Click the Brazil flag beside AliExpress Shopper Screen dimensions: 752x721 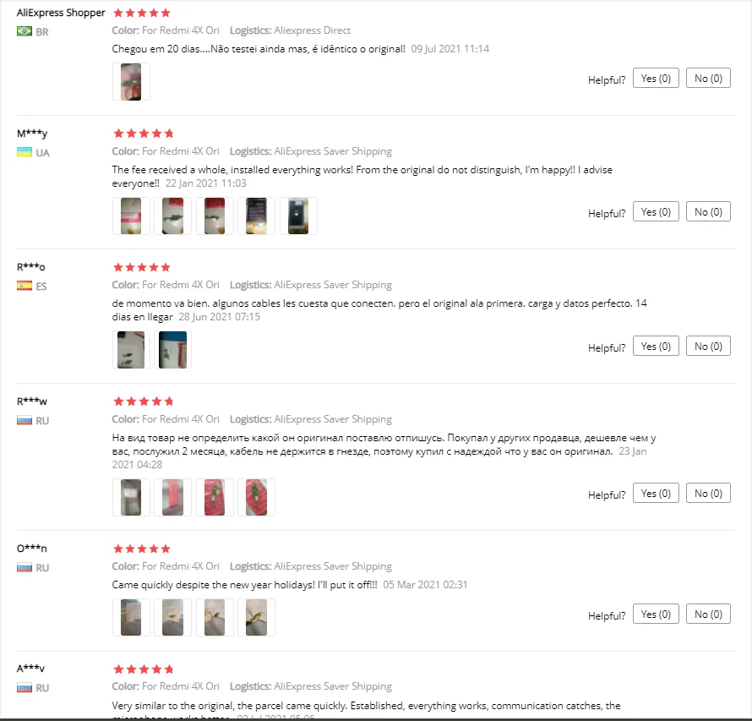tap(25, 31)
